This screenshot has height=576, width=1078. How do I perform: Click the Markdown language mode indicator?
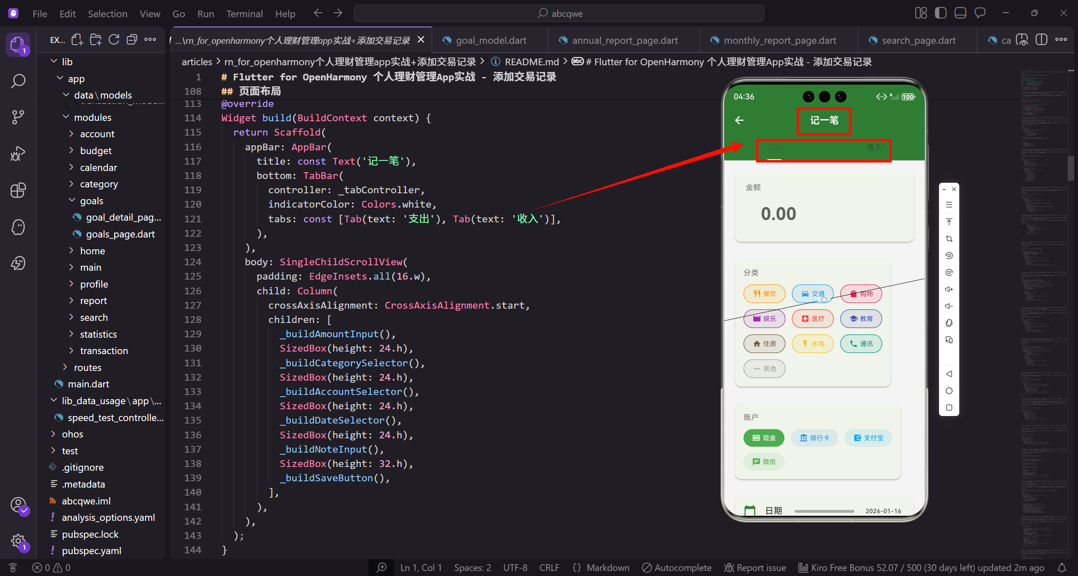coord(608,568)
